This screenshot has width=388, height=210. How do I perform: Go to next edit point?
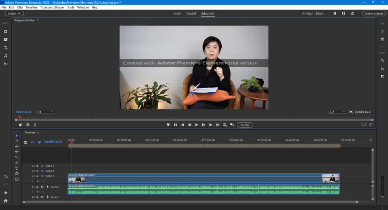pos(218,125)
